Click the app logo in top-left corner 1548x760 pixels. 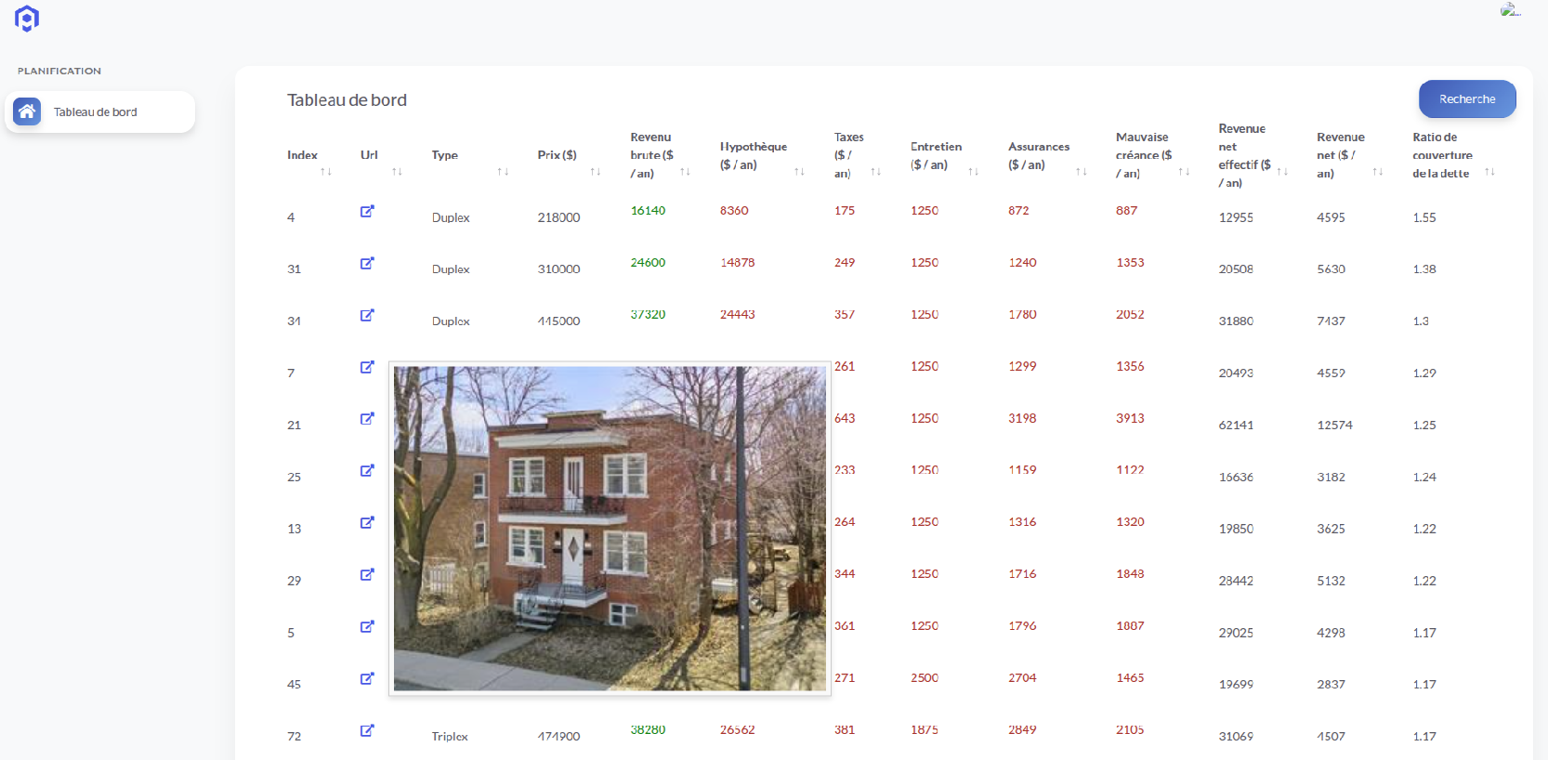coord(27,19)
